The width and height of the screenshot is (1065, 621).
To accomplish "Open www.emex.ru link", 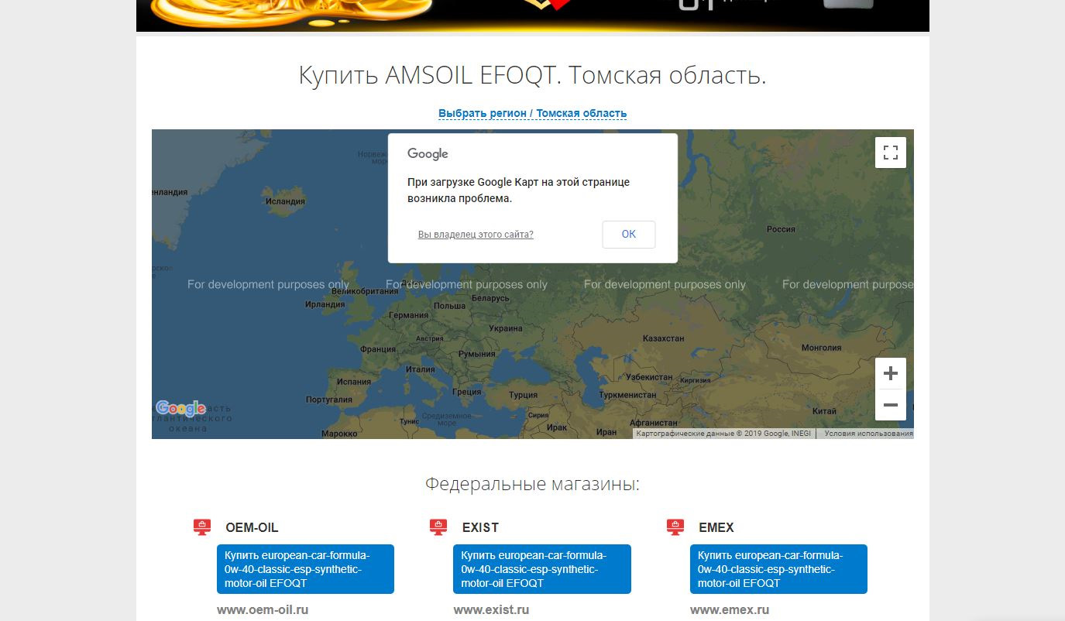I will 729,609.
